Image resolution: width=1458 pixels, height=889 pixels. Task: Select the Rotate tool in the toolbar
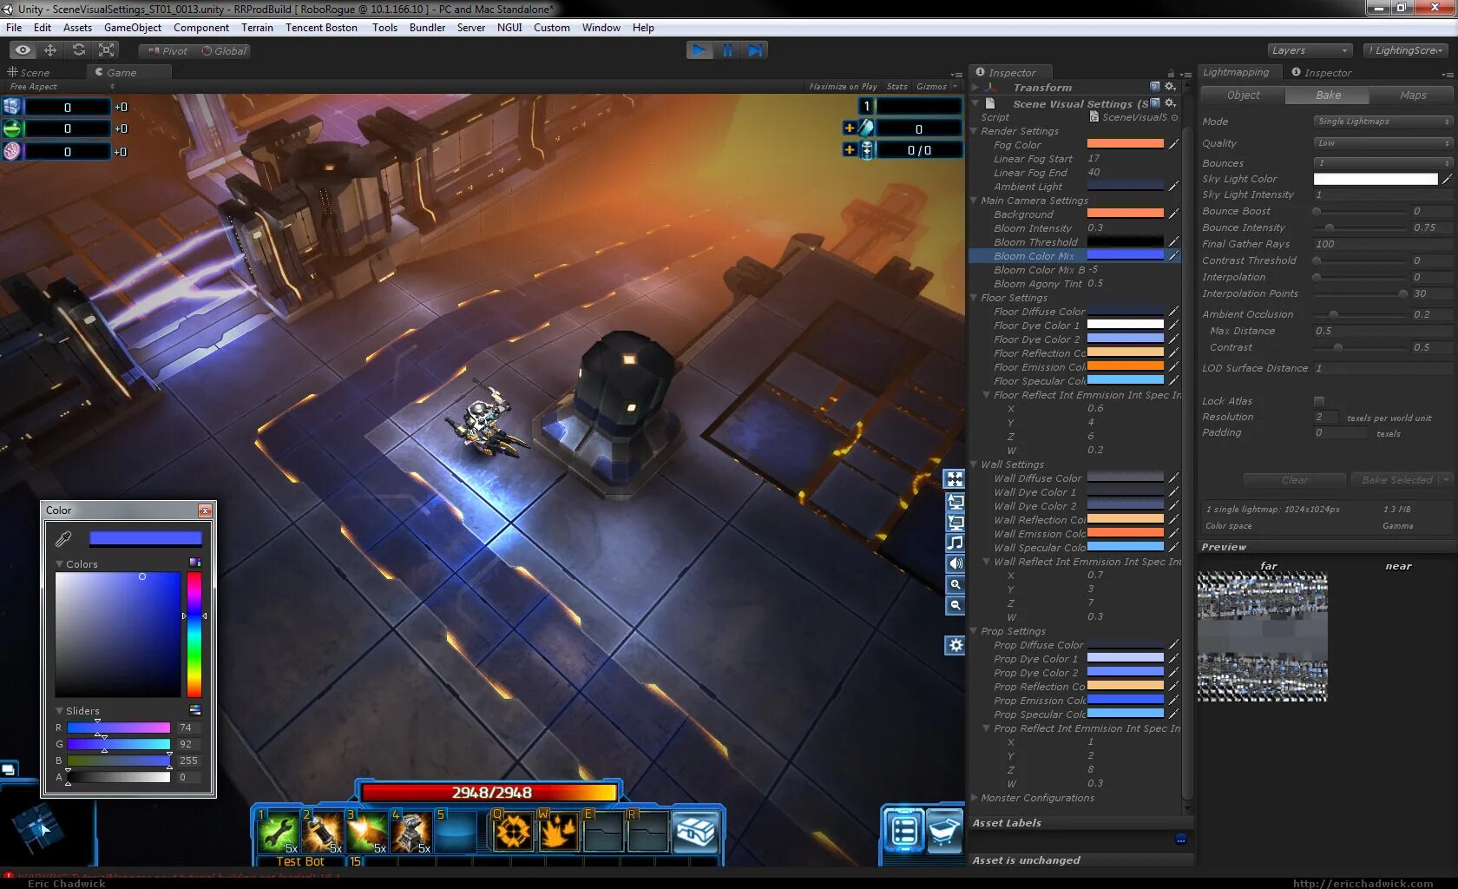79,50
